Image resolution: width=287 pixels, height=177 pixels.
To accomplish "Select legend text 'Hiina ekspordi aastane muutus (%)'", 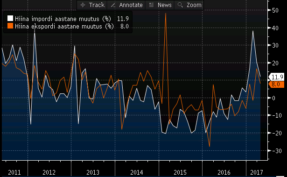I will pyautogui.click(x=64, y=26).
